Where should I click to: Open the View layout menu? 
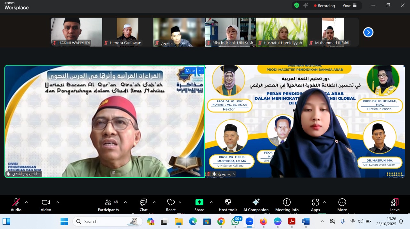[349, 5]
